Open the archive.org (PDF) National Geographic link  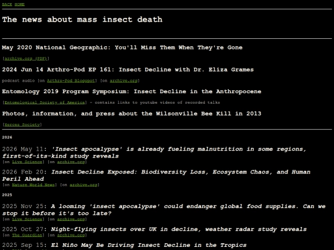(x=26, y=59)
